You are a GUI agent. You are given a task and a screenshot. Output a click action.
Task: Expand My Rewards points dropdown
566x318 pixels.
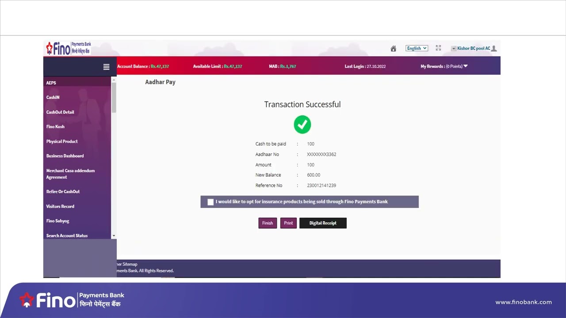pos(466,66)
